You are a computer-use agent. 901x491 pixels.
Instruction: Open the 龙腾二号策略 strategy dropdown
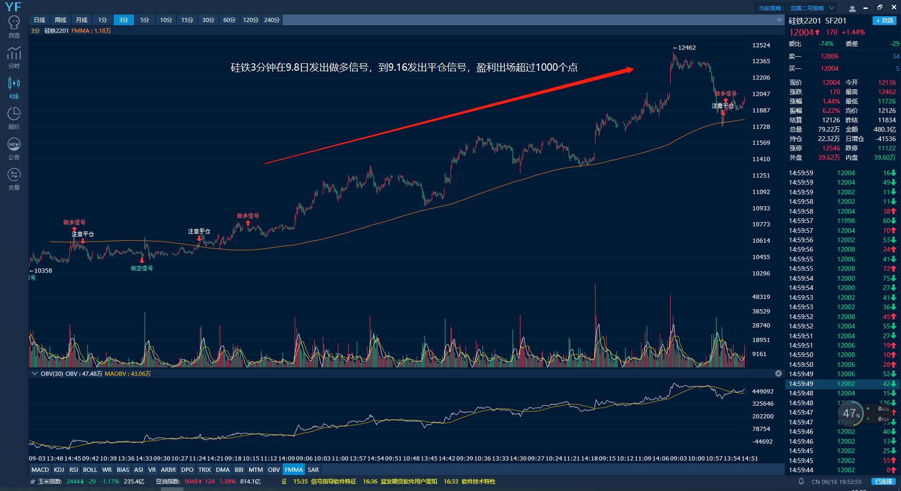pos(812,8)
